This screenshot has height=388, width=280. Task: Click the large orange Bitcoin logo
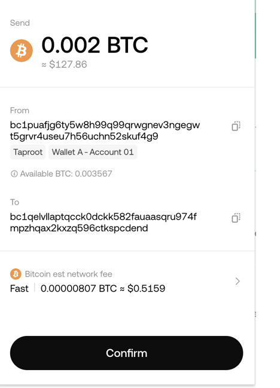[x=22, y=50]
